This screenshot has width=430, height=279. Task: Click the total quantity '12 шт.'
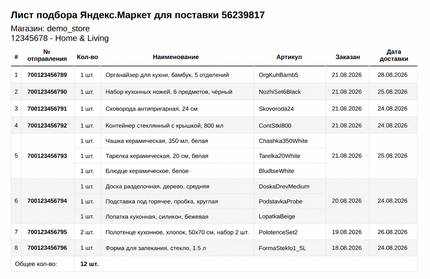89,264
